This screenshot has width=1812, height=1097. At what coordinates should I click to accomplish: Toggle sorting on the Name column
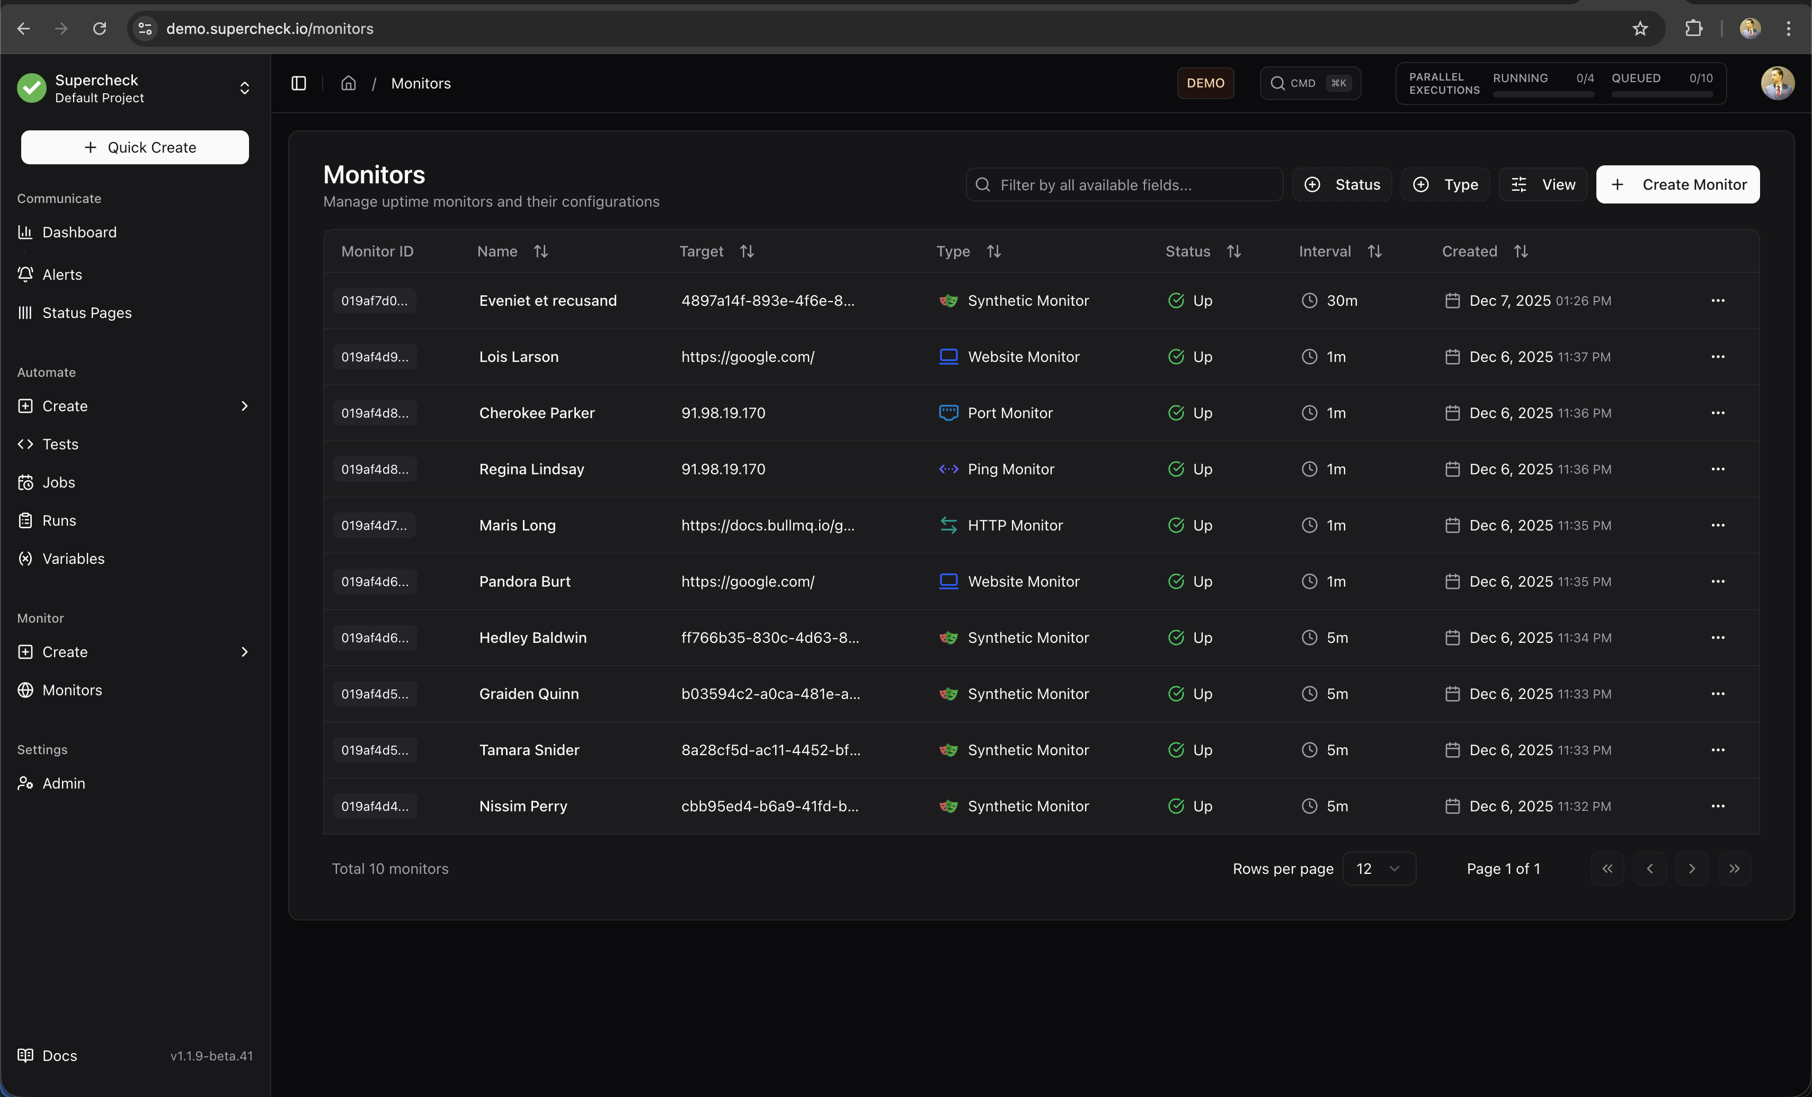pyautogui.click(x=540, y=251)
